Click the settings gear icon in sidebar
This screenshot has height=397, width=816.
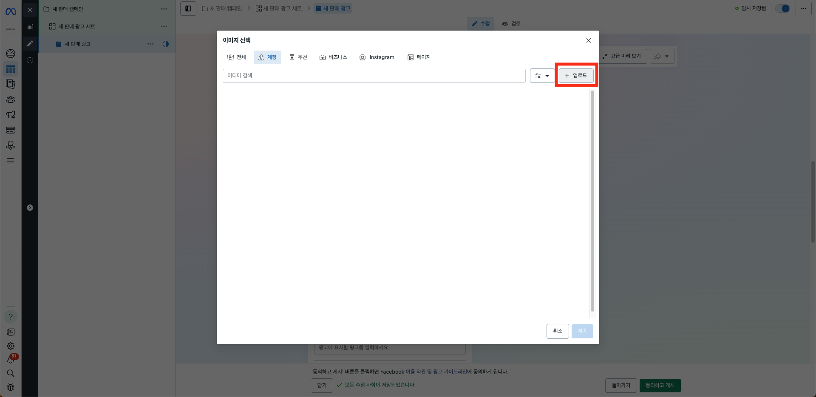point(11,346)
